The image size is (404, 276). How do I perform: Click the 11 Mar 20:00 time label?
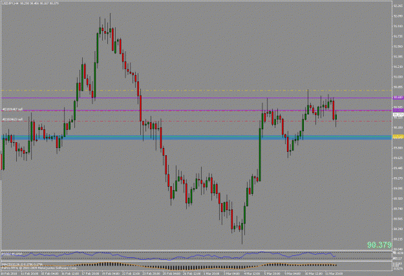(x=334, y=273)
